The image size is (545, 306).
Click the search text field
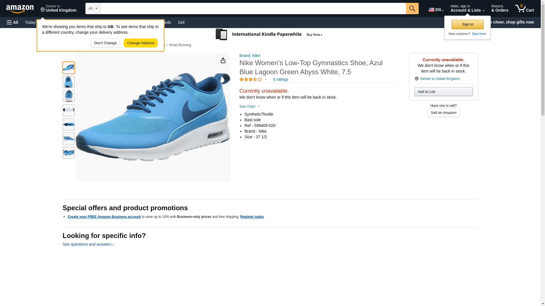point(253,8)
